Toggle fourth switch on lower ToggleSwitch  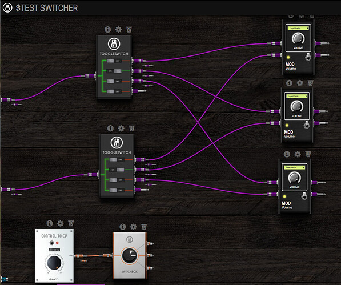117,190
